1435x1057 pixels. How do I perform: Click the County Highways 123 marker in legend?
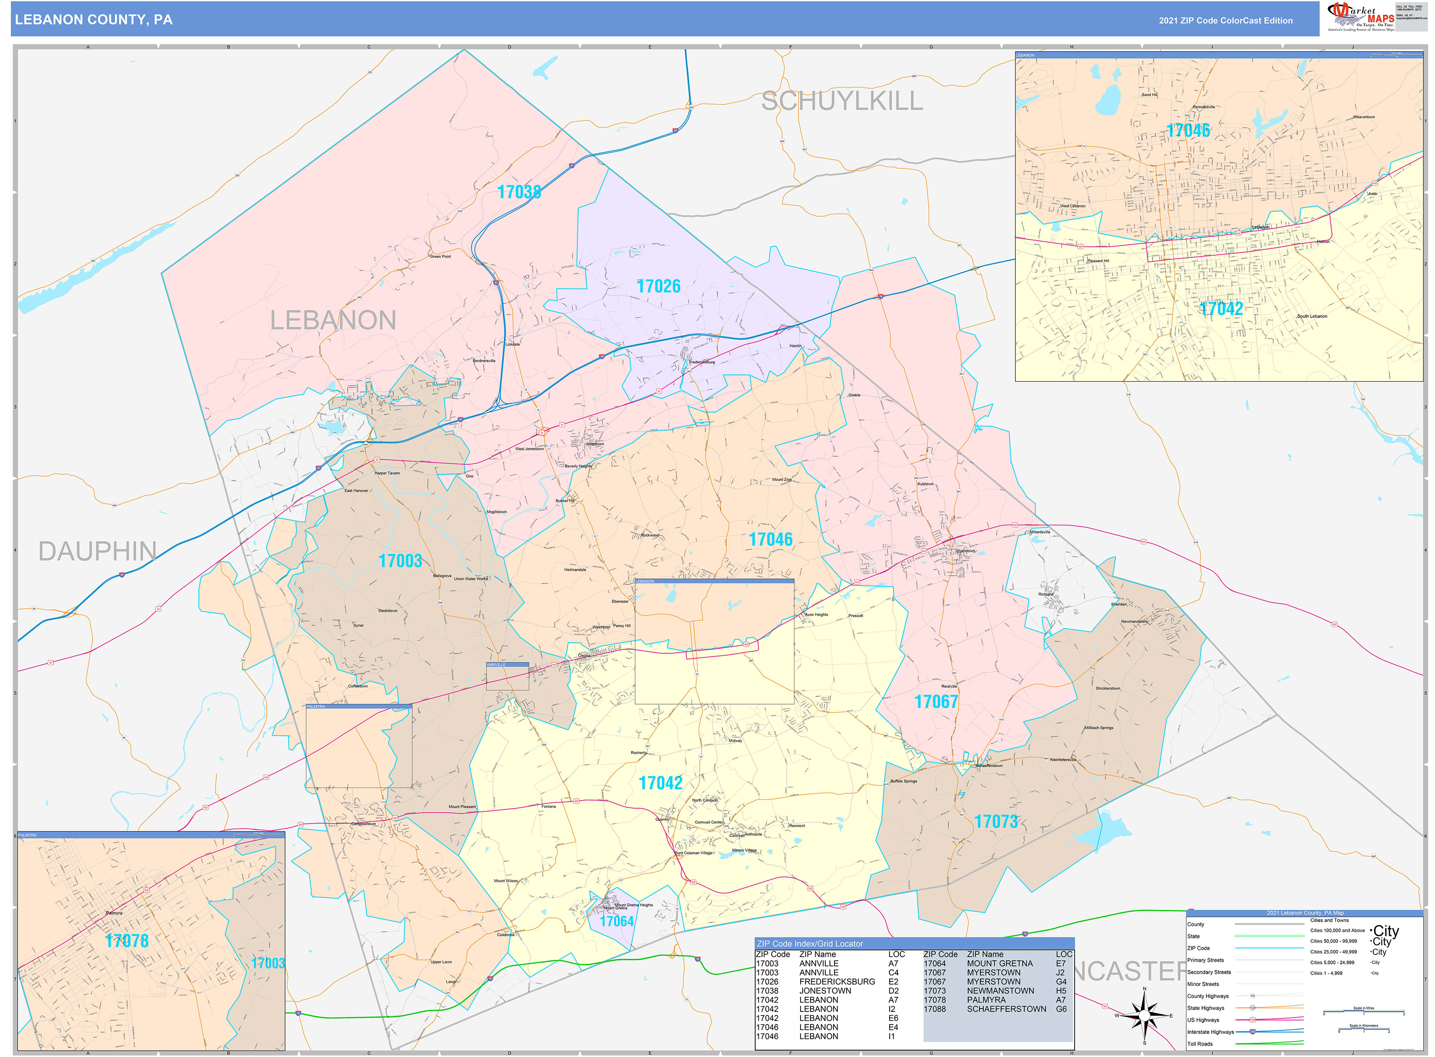pos(1252,996)
